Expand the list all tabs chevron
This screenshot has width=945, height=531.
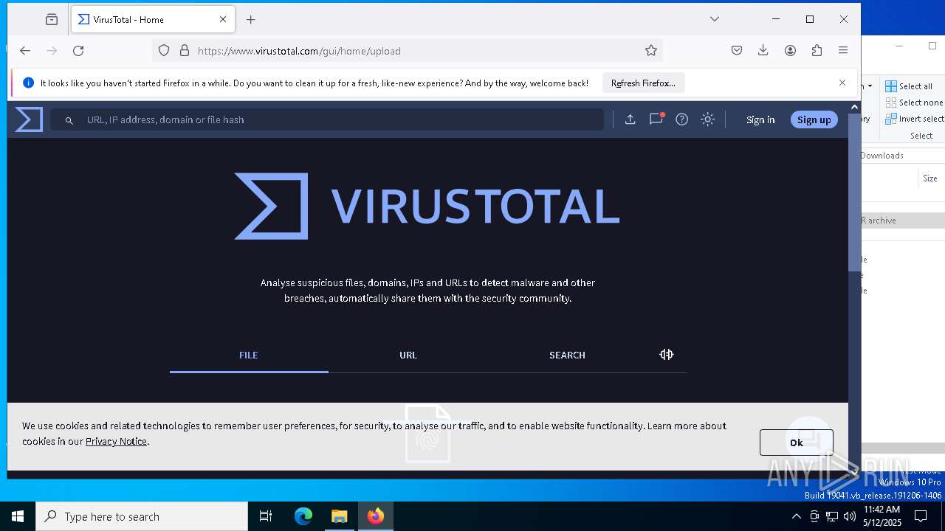(x=715, y=19)
